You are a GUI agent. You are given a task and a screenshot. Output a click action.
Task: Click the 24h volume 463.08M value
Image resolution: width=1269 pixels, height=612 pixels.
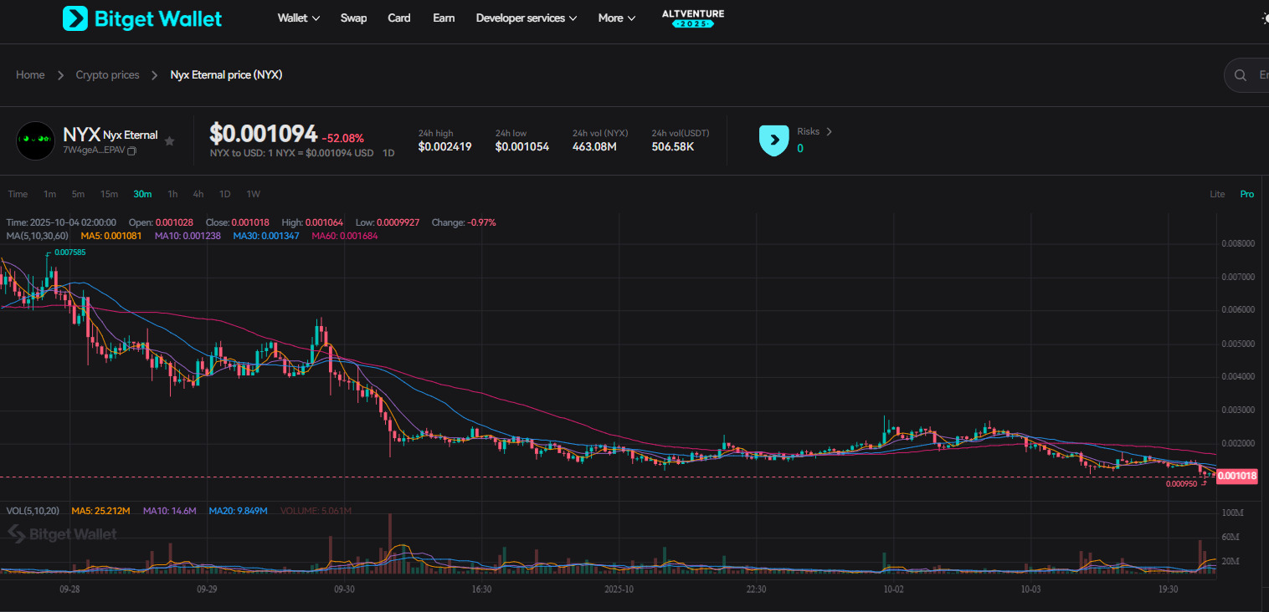pyautogui.click(x=594, y=147)
